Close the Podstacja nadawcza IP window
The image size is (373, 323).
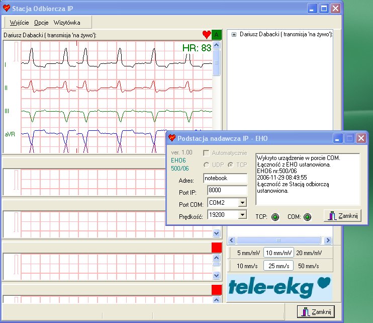point(361,138)
